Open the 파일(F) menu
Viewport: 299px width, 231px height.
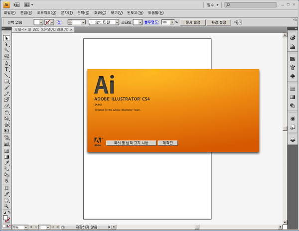click(9, 12)
